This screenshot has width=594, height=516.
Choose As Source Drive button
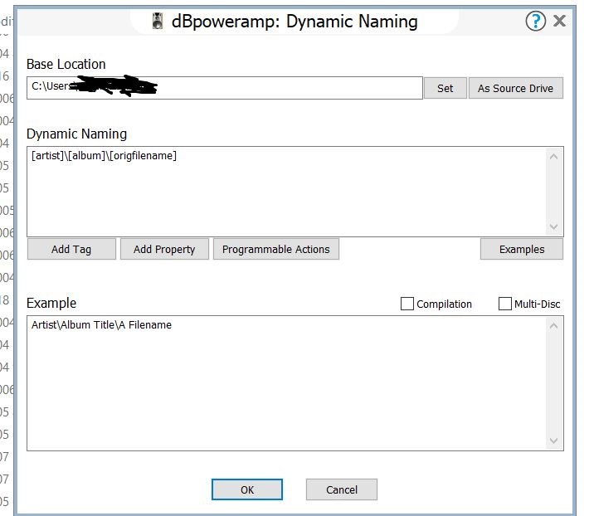(x=515, y=88)
